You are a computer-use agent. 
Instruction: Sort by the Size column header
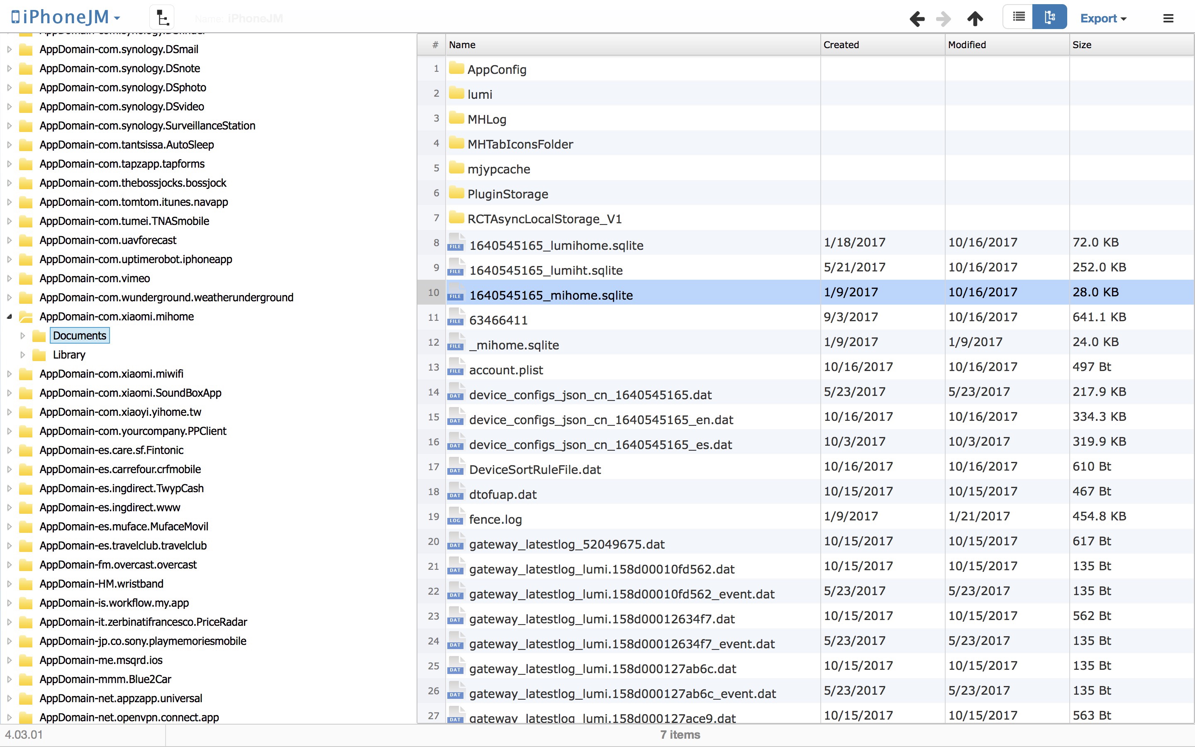pos(1132,44)
